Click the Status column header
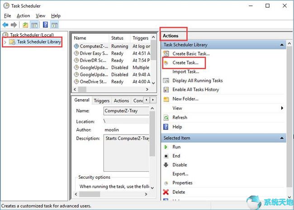 119,38
